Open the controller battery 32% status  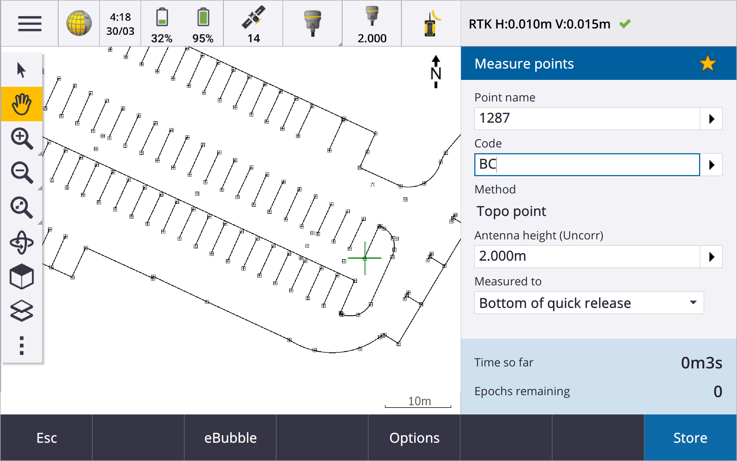(162, 25)
